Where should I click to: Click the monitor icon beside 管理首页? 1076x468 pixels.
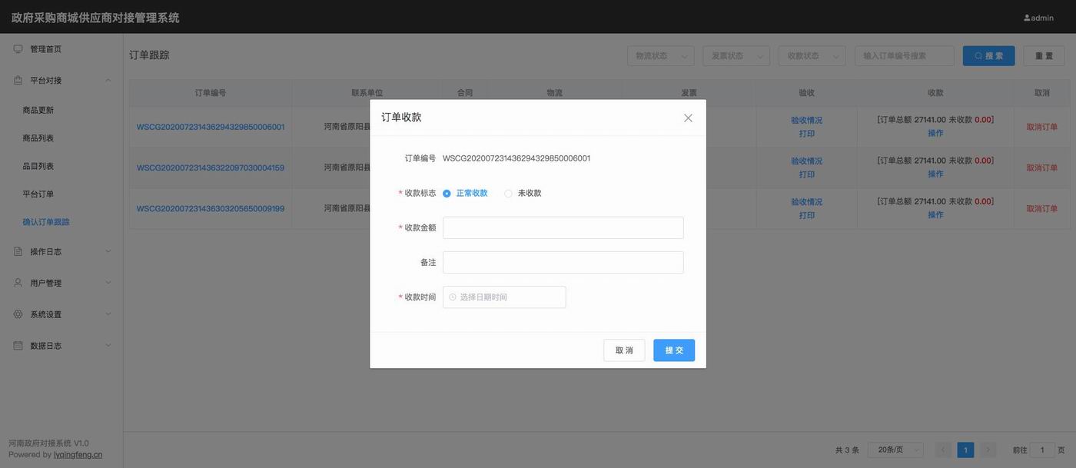point(18,49)
